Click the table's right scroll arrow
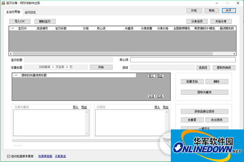 [234, 54]
